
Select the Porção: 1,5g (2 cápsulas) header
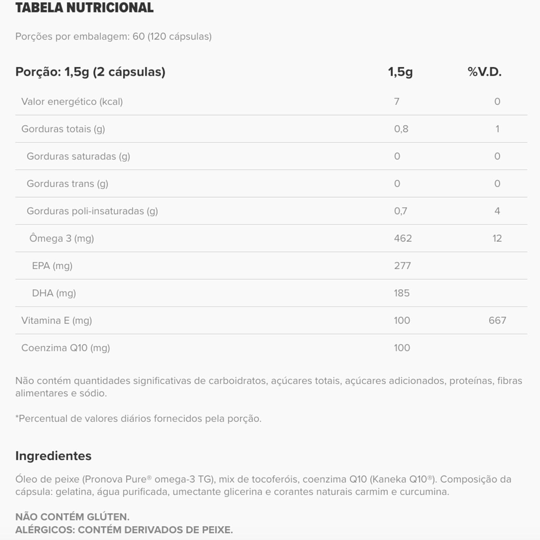(90, 72)
